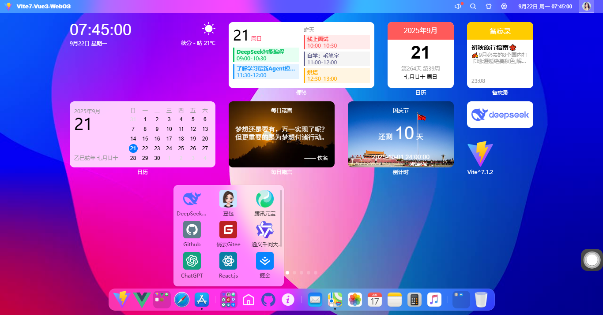Viewport: 603px width, 315px height.
Task: Open 通义千问大模型 app
Action: 264,230
